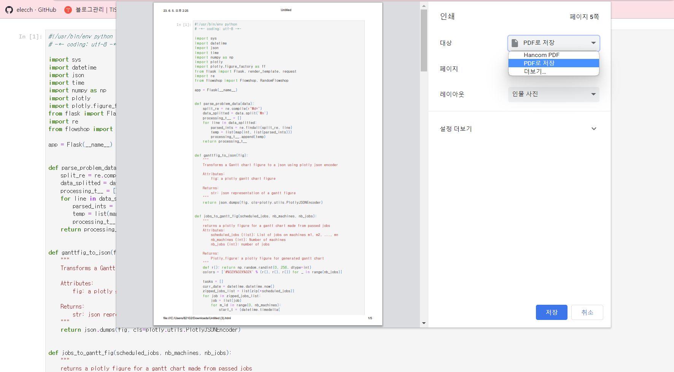Click 'return json.dumps' line in notebook
This screenshot has width=674, height=372.
click(151, 330)
